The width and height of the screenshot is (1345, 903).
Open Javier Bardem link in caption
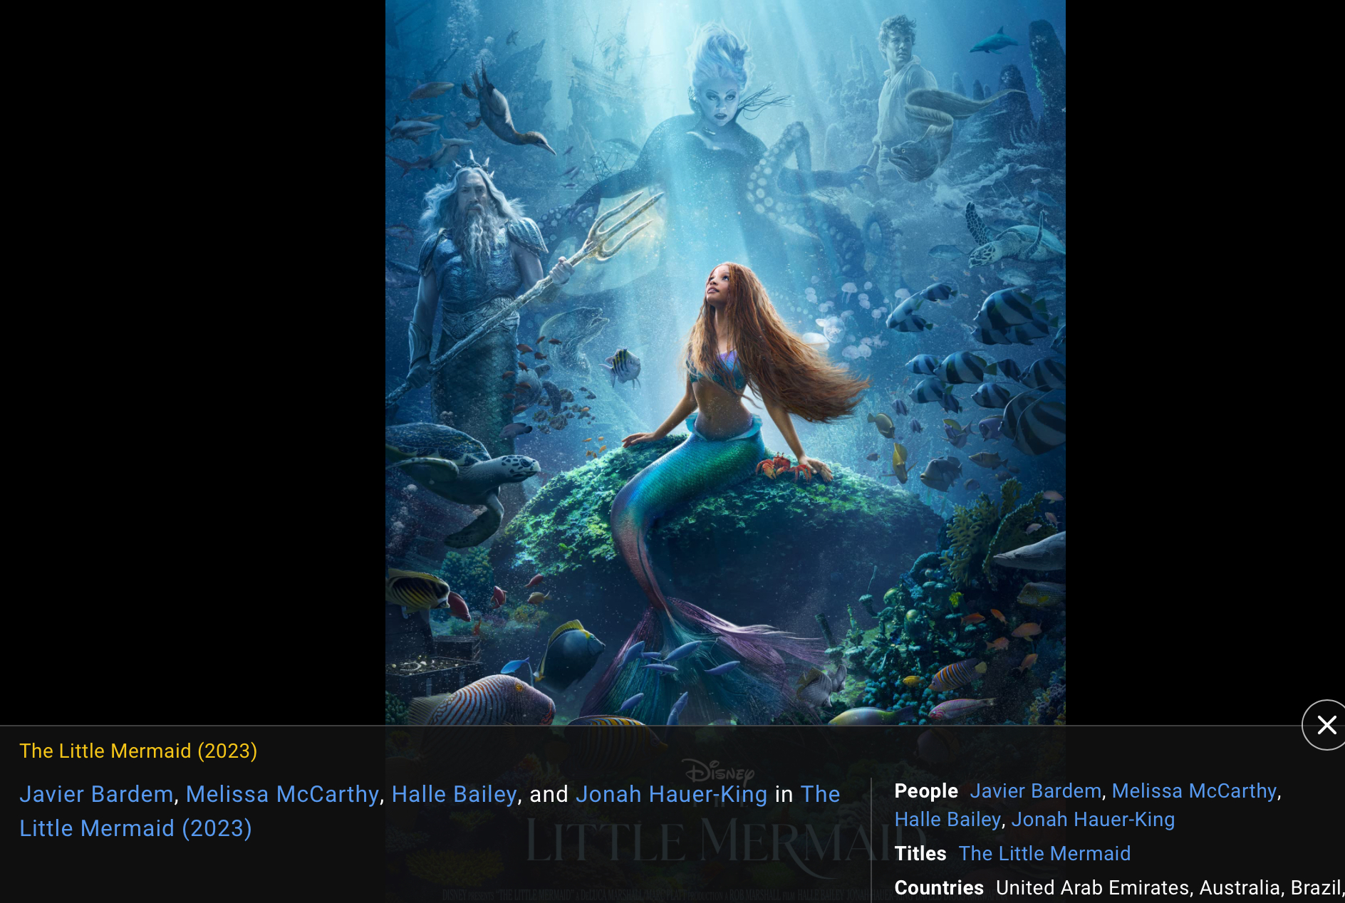pos(96,794)
